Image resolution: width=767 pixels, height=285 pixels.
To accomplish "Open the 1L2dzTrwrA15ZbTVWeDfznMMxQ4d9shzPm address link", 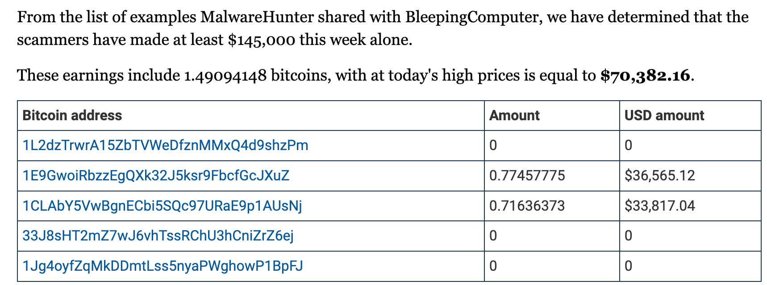I will (x=165, y=146).
